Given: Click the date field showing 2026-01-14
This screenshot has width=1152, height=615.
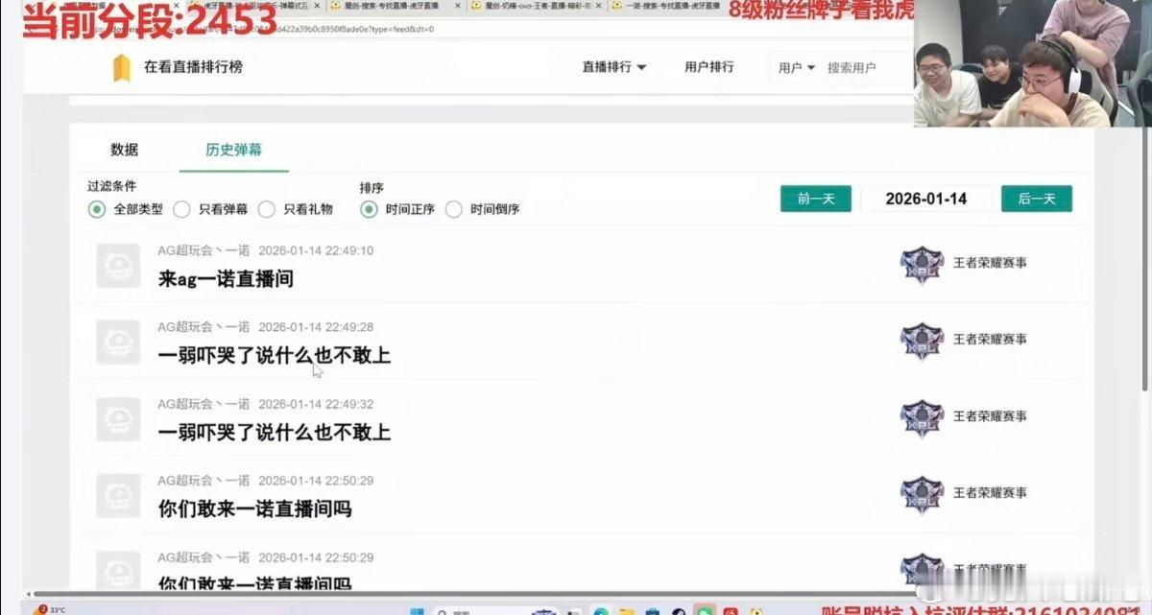Looking at the screenshot, I should point(926,199).
